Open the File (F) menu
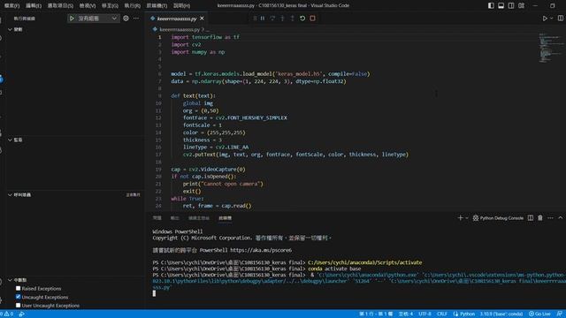566x318 pixels. point(11,6)
